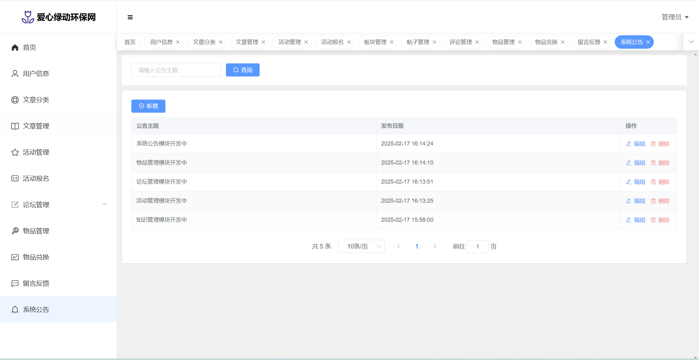
Task: Click the bell icon for 系统公告
Action: pyautogui.click(x=15, y=310)
